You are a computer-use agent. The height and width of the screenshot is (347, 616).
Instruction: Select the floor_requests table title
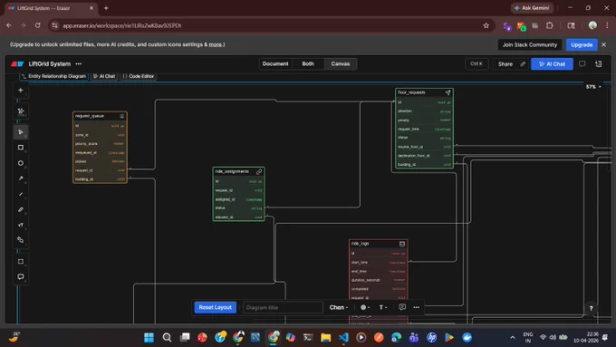(411, 92)
